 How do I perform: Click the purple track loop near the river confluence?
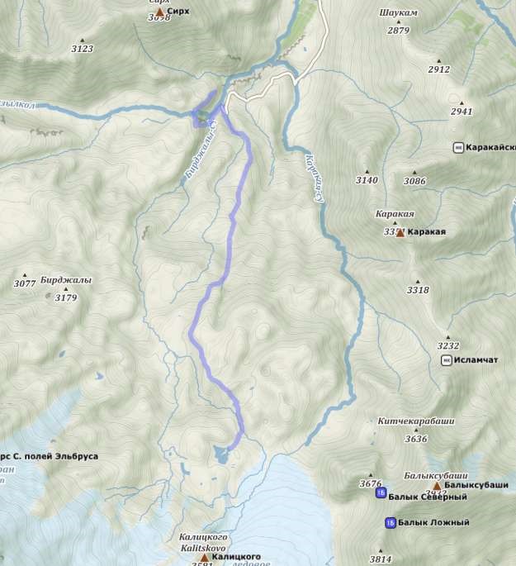pyautogui.click(x=202, y=110)
